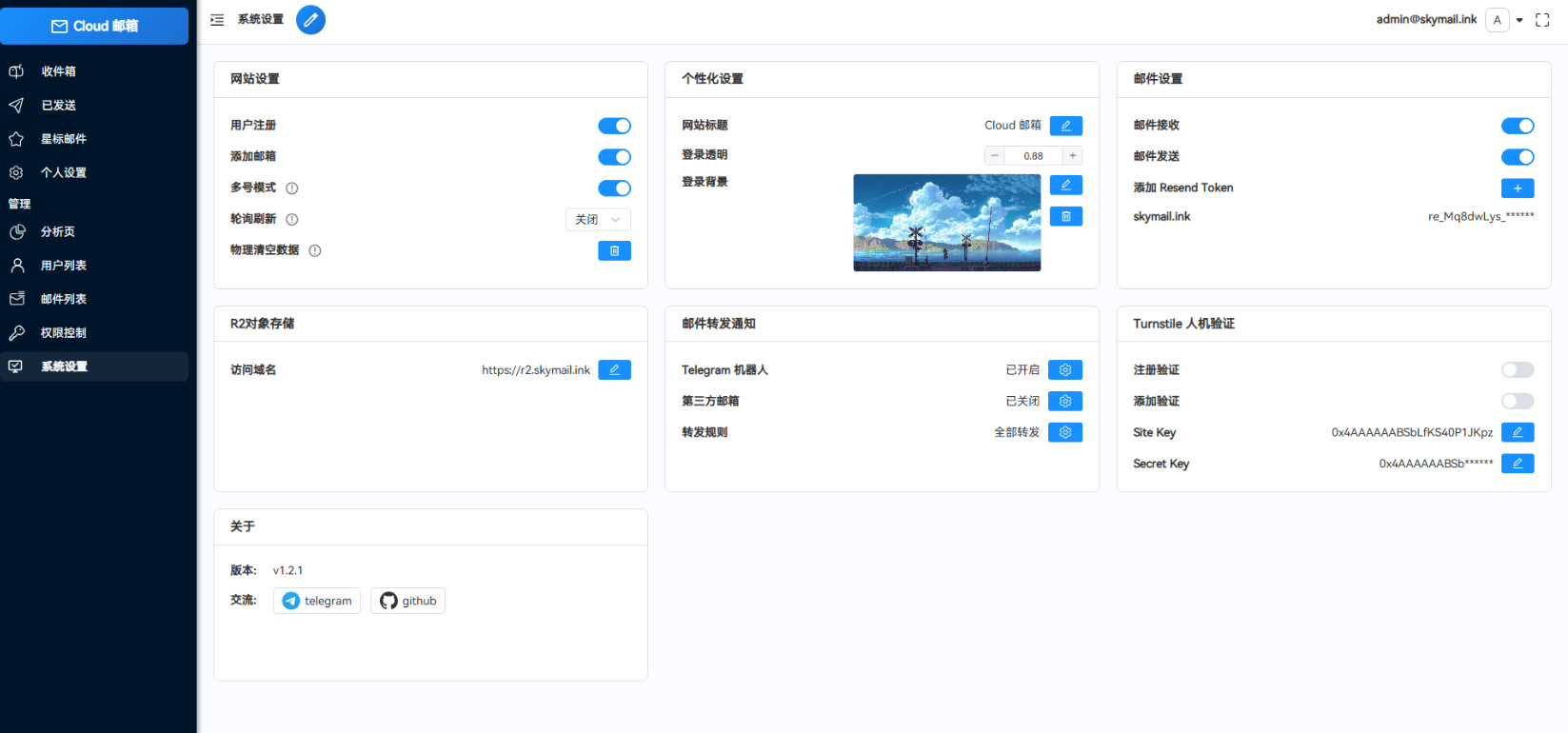Edit the 网站标题 with pencil icon
The height and width of the screenshot is (733, 1568).
tap(1065, 126)
